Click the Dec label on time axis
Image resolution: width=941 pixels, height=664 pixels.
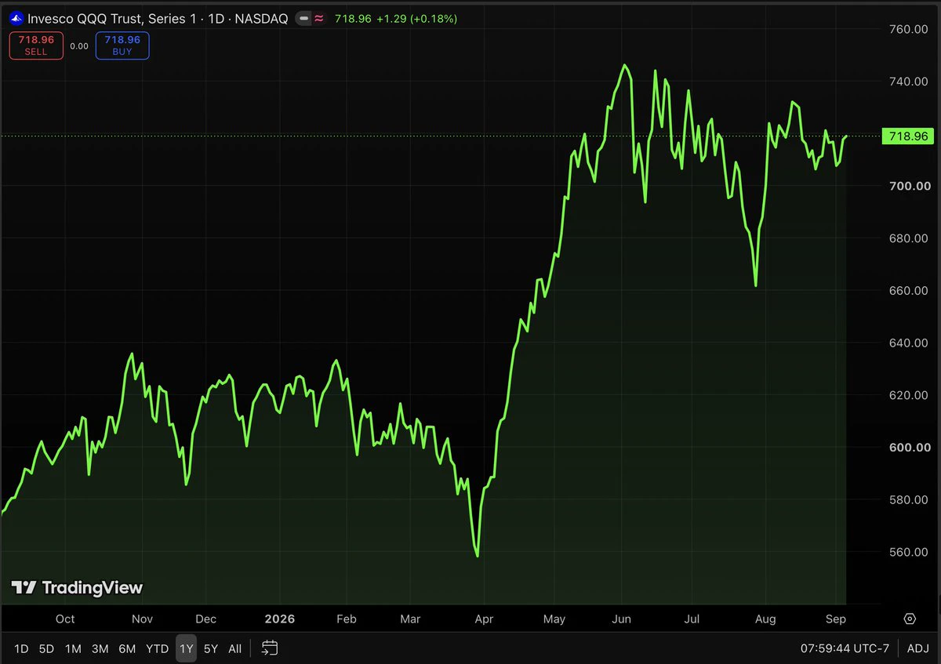tap(205, 619)
